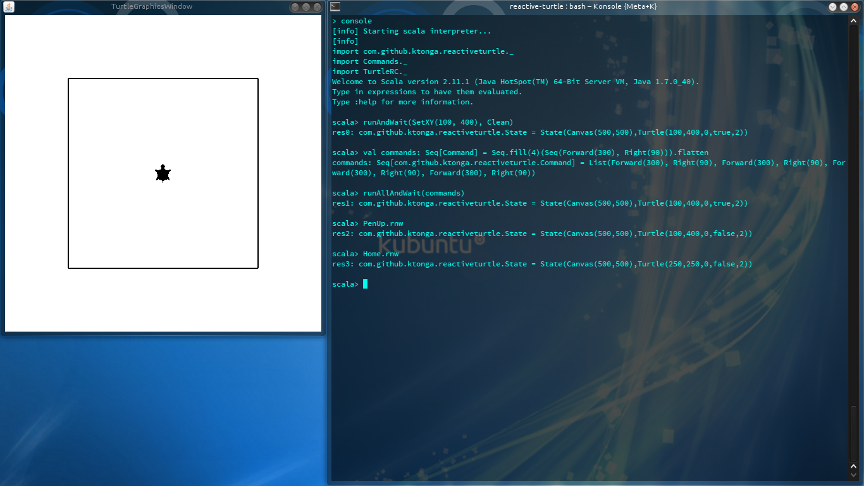Click 'Welcome to Scala version 2.11.1' line
The width and height of the screenshot is (864, 486).
pos(515,82)
